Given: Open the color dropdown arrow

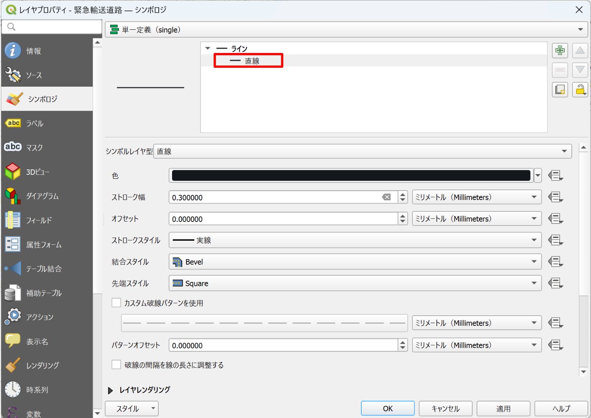Looking at the screenshot, I should coord(538,176).
